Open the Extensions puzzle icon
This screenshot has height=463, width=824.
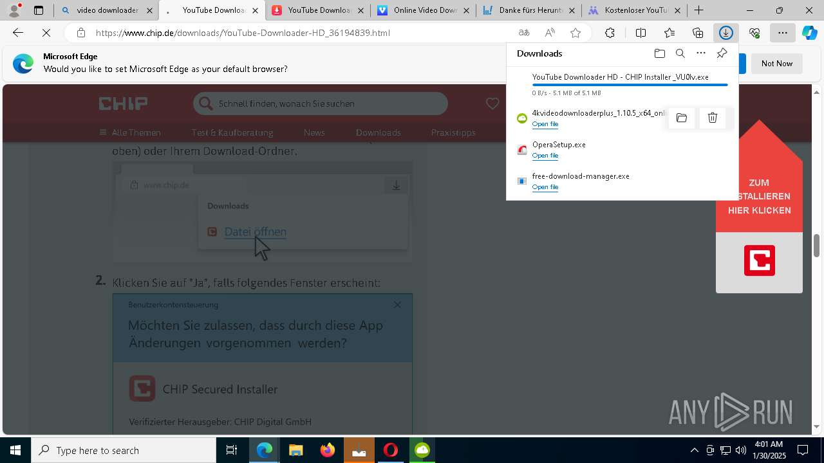point(610,33)
